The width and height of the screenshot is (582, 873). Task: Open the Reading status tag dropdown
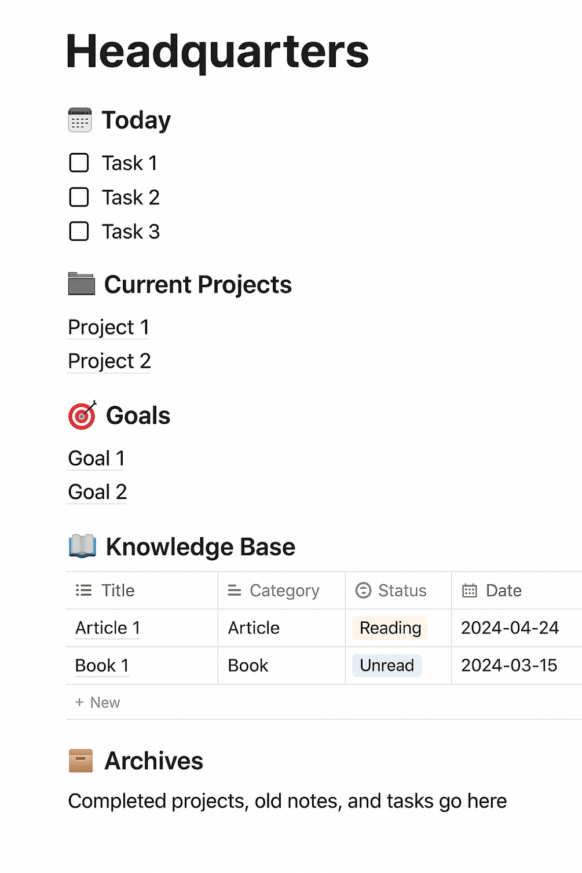pos(390,628)
